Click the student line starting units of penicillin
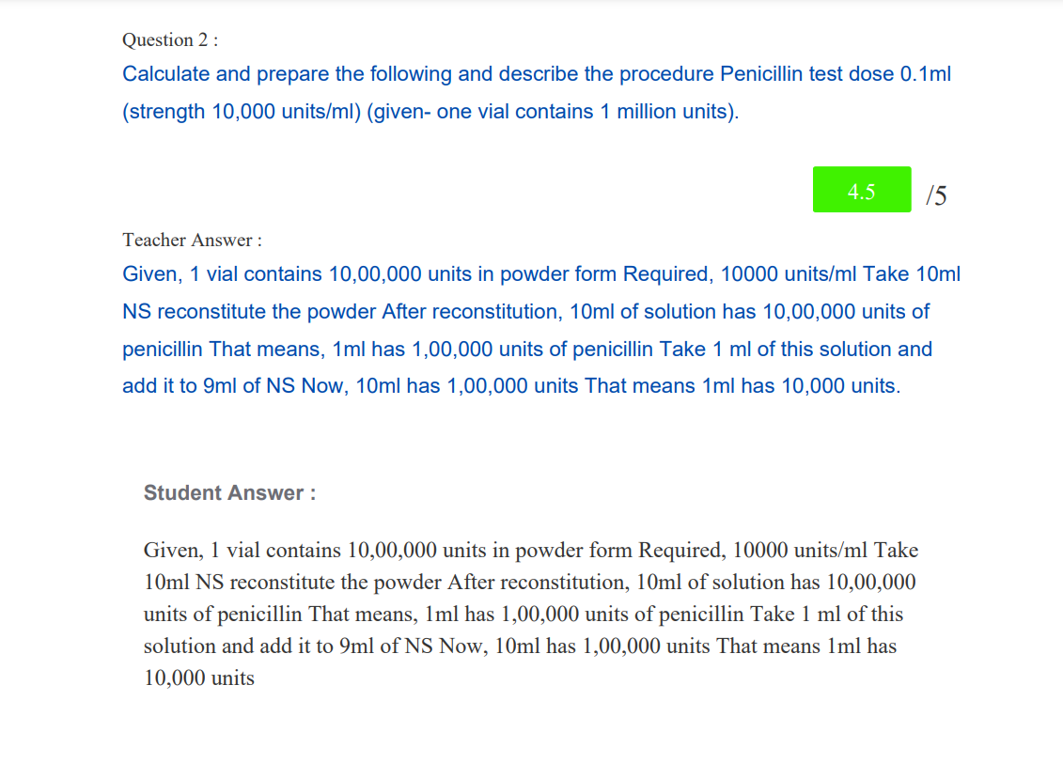Viewport: 1063px width, 763px height. pos(523,614)
